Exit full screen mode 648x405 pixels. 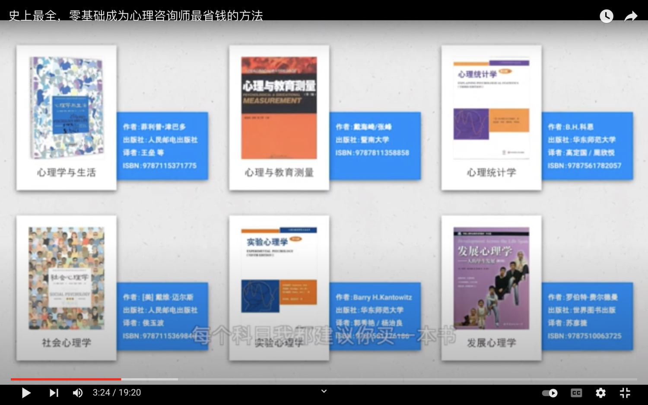pyautogui.click(x=625, y=393)
